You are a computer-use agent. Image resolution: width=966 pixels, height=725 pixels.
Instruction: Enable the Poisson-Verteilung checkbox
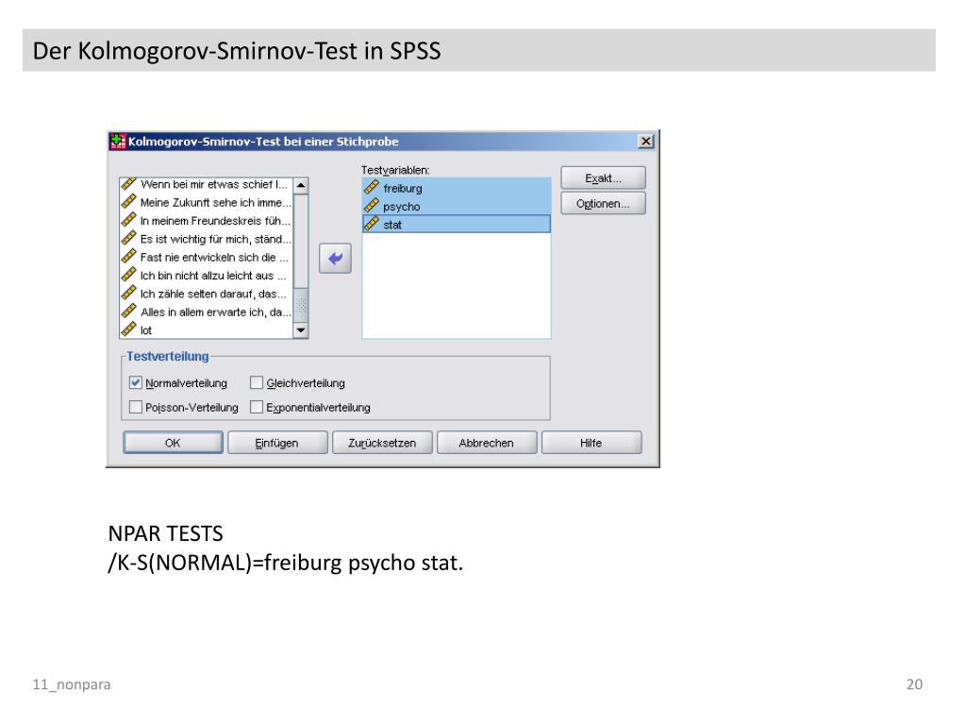pos(136,407)
